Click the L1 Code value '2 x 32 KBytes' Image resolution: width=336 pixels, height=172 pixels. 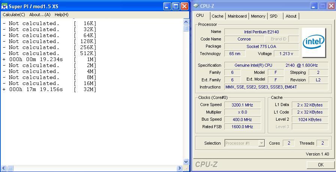[x=310, y=112]
